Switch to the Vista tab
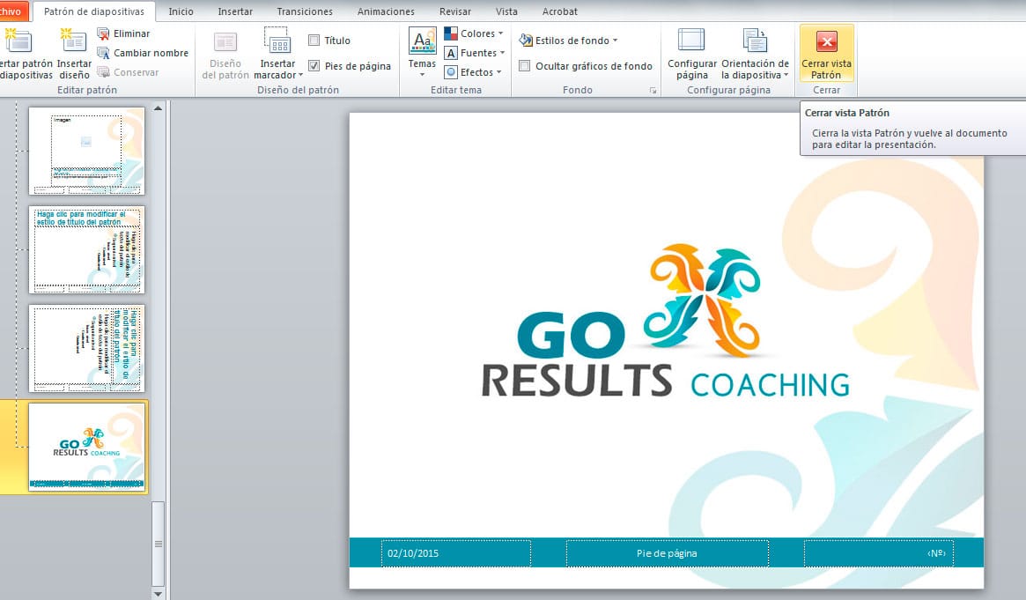Screen dimensions: 1026x600 pos(506,11)
